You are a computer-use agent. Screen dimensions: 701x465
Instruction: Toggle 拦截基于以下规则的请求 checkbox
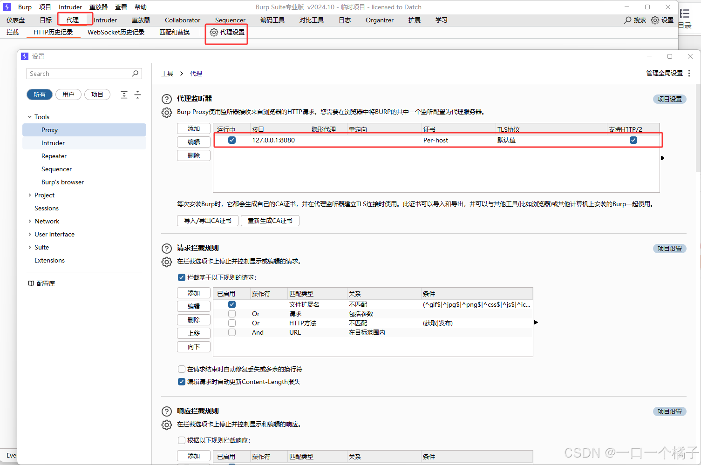[182, 277]
